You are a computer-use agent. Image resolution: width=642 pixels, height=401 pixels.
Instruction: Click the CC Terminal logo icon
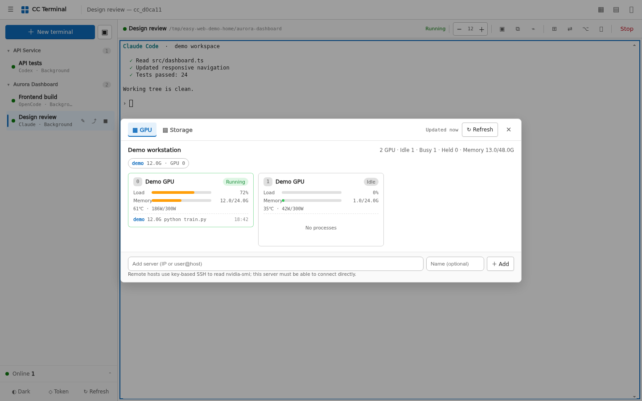pyautogui.click(x=25, y=9)
